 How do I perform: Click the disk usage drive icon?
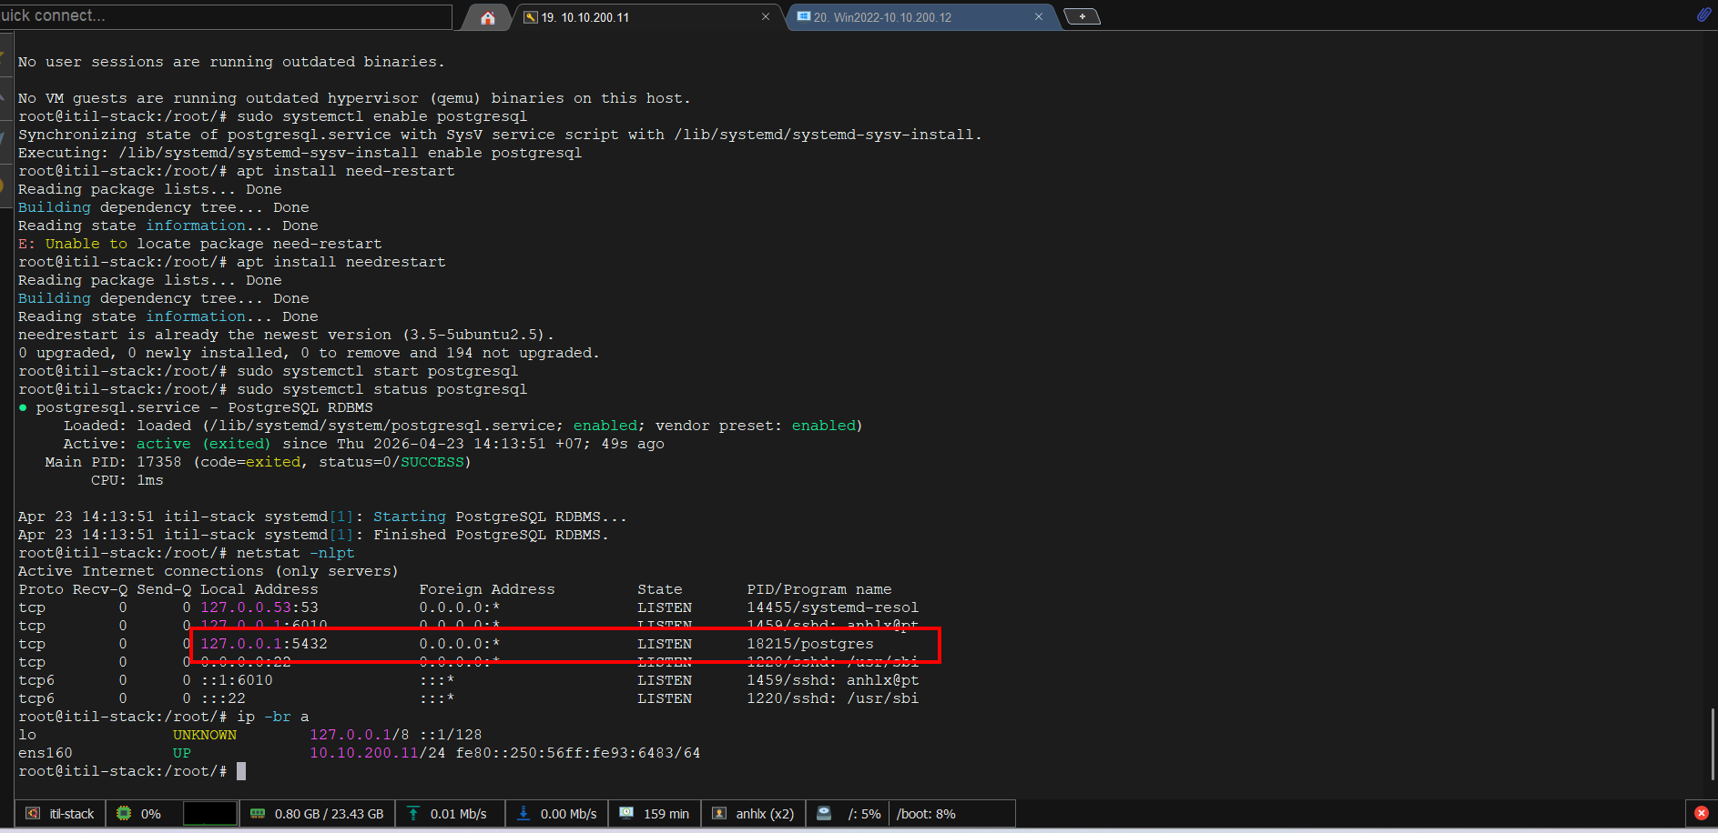click(x=824, y=814)
